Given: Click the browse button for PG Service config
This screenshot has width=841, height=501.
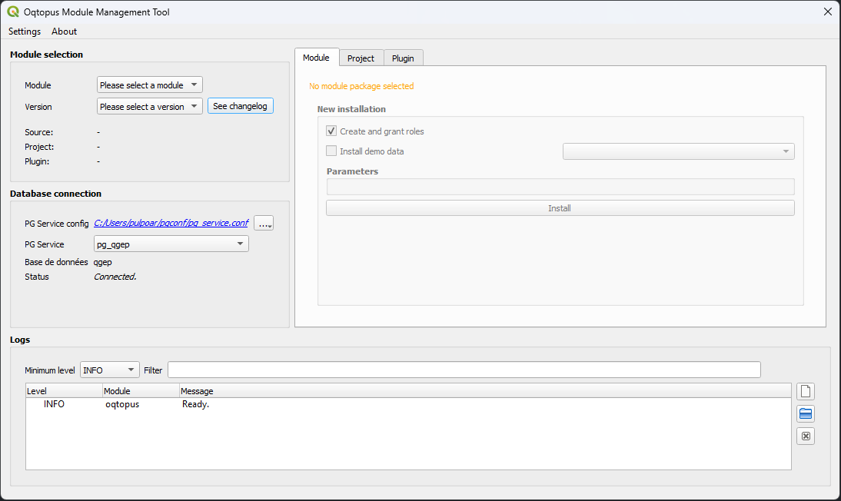Looking at the screenshot, I should [264, 224].
